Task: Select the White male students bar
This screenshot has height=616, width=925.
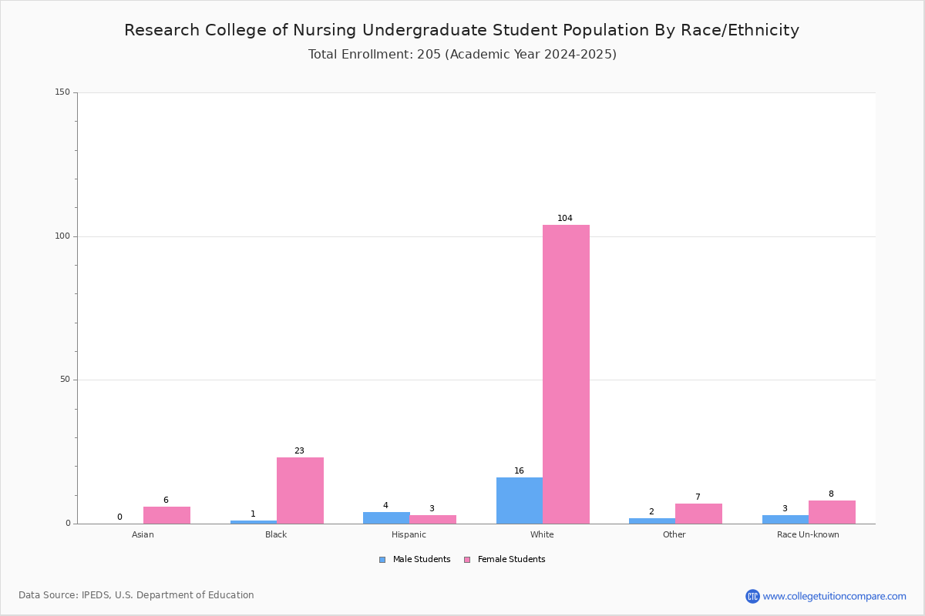Action: pos(520,500)
